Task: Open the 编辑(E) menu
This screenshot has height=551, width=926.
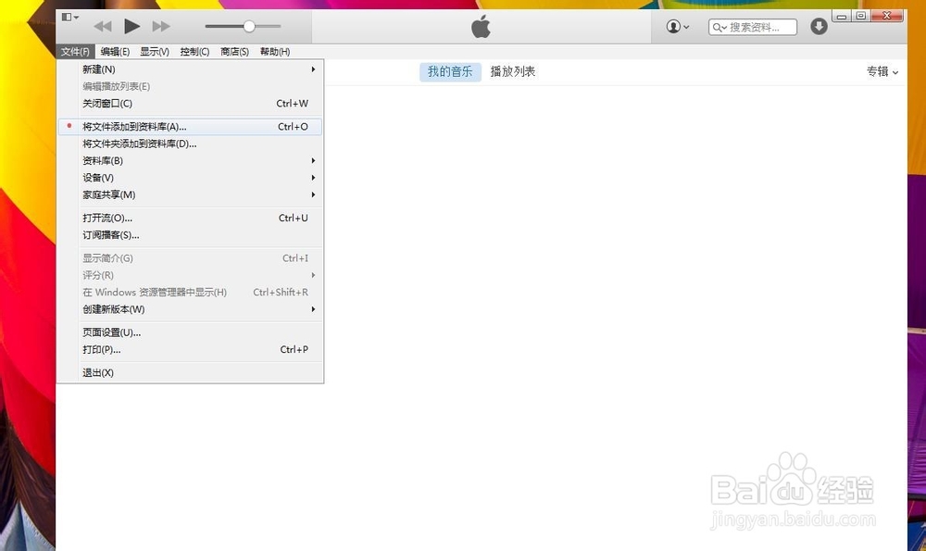Action: click(x=117, y=52)
